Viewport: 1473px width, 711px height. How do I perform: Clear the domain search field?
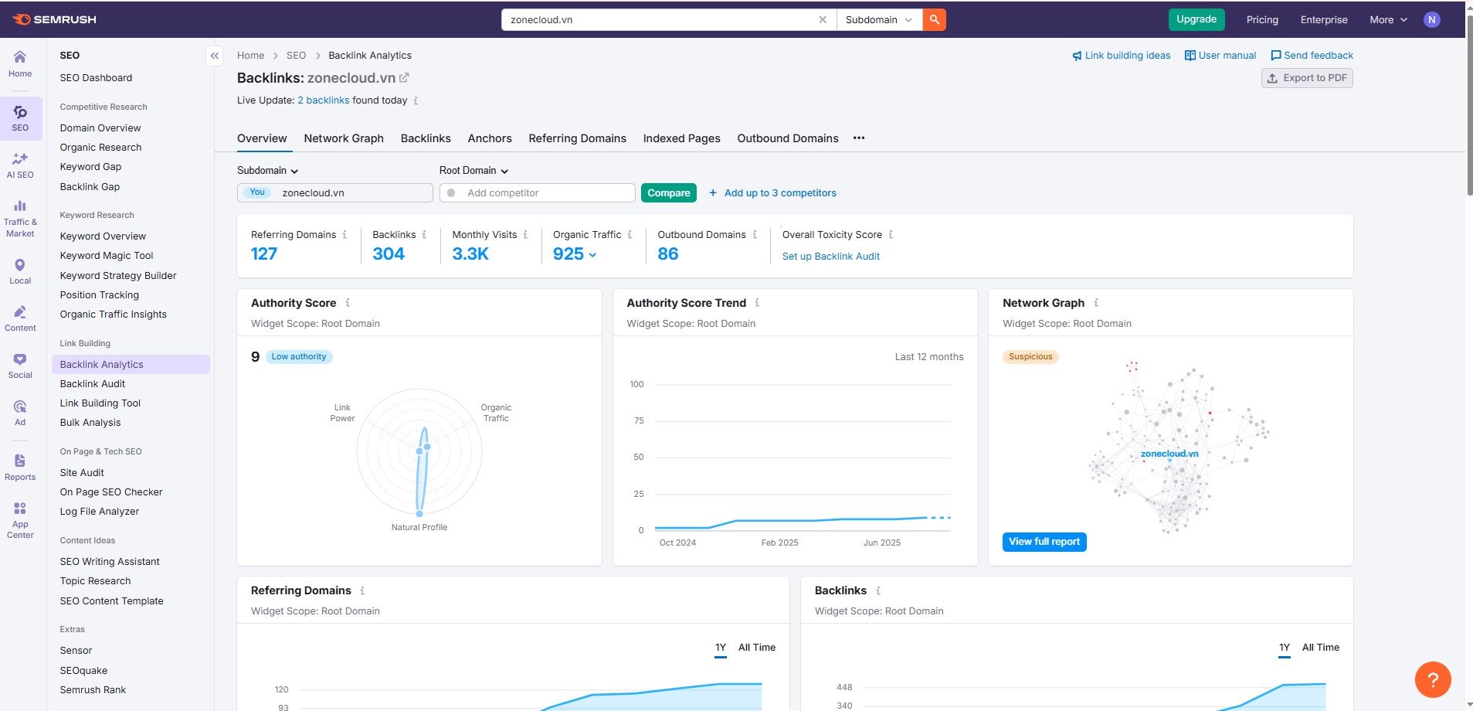823,20
